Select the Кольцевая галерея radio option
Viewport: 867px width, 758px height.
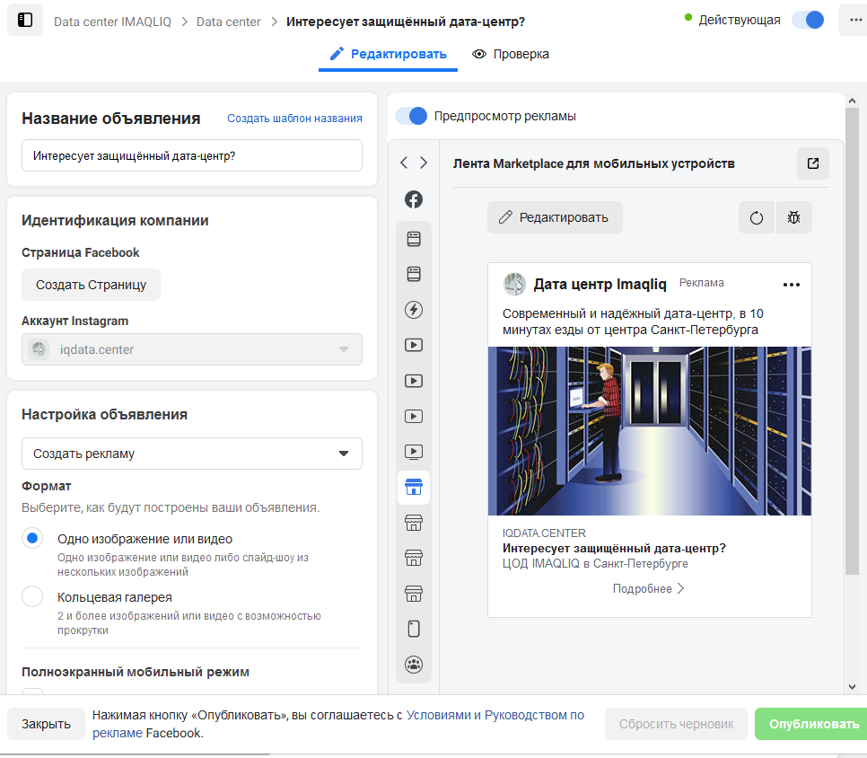(32, 597)
